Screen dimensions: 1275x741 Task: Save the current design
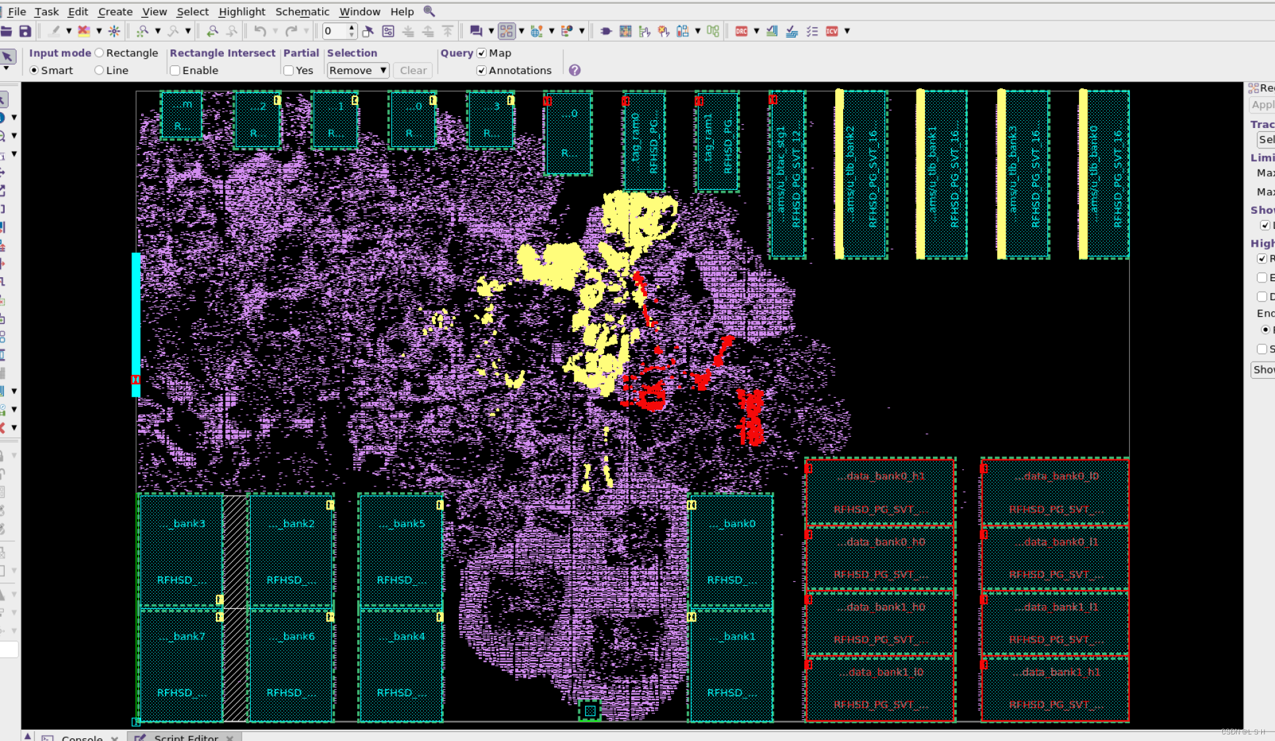point(25,30)
